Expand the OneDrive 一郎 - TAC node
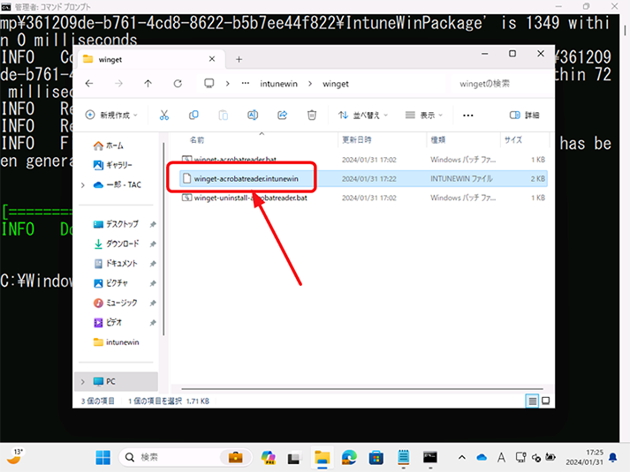Screen dimensions: 630x472 83,185
